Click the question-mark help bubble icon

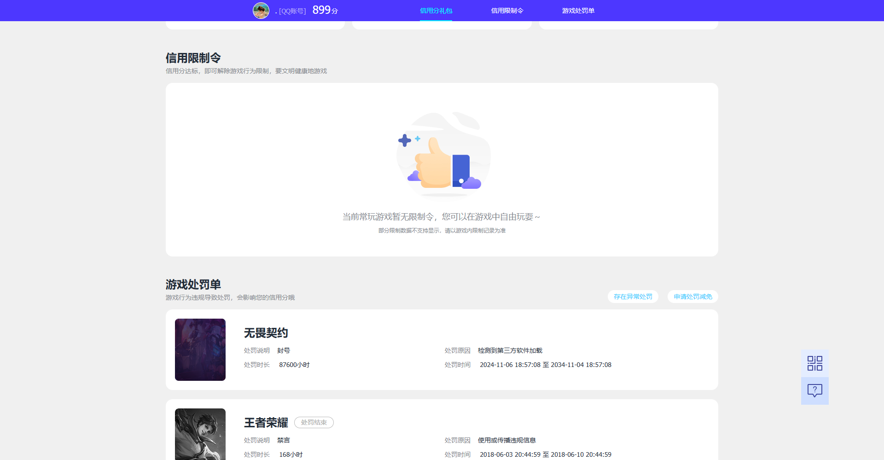coord(814,391)
